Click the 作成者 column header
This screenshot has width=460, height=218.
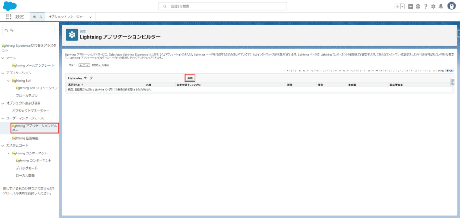pyautogui.click(x=352, y=85)
